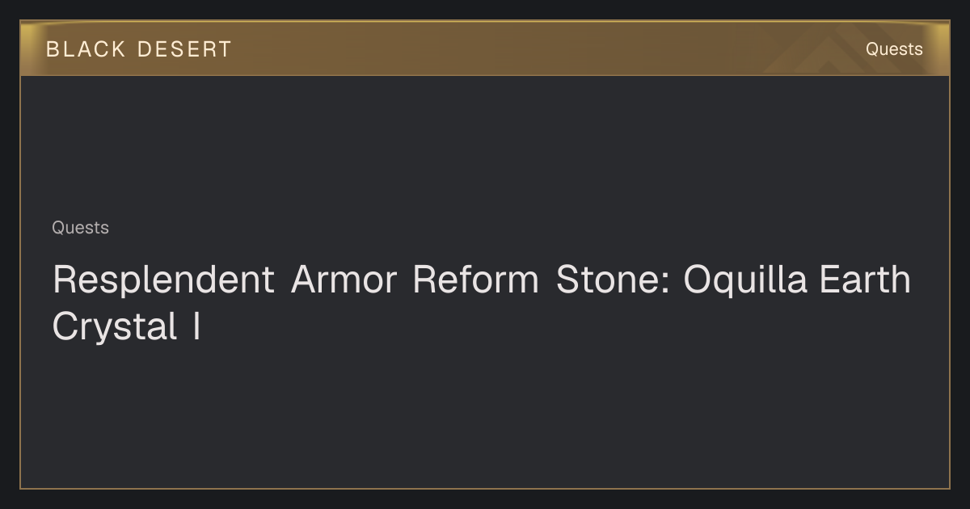Image resolution: width=970 pixels, height=509 pixels.
Task: Click the word BLACK in the logo
Action: (86, 49)
